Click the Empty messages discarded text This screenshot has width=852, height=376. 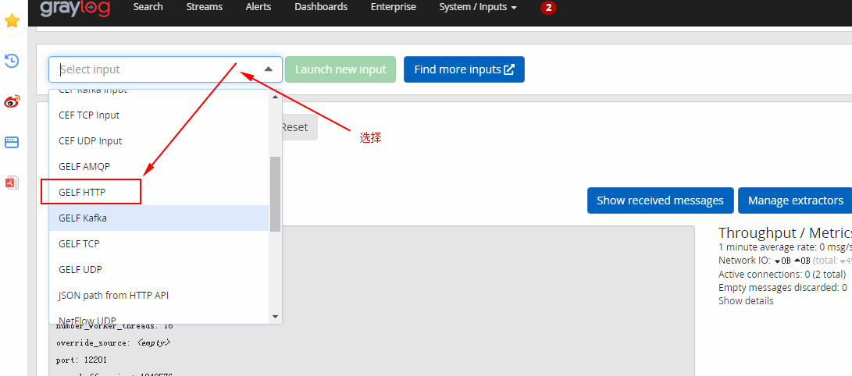tap(782, 288)
